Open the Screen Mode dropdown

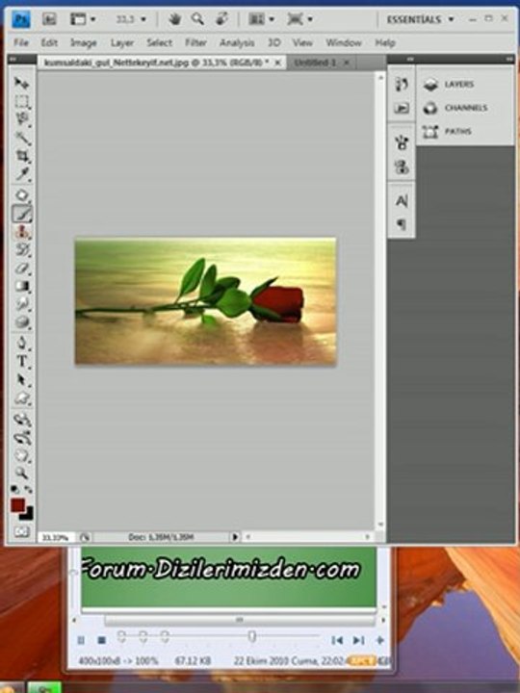[300, 19]
